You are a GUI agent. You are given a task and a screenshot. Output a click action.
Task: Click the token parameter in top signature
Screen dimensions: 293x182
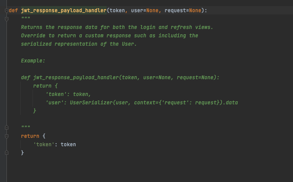[x=117, y=11]
